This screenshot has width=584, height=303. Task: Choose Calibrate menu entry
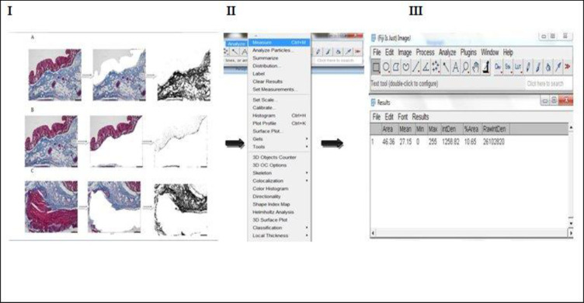tap(280, 108)
